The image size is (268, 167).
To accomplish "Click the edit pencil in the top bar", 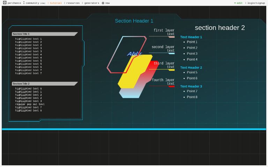I will (238, 3).
